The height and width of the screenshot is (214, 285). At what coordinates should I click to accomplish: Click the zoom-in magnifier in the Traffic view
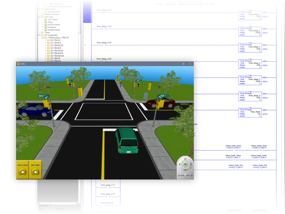[x=191, y=175]
